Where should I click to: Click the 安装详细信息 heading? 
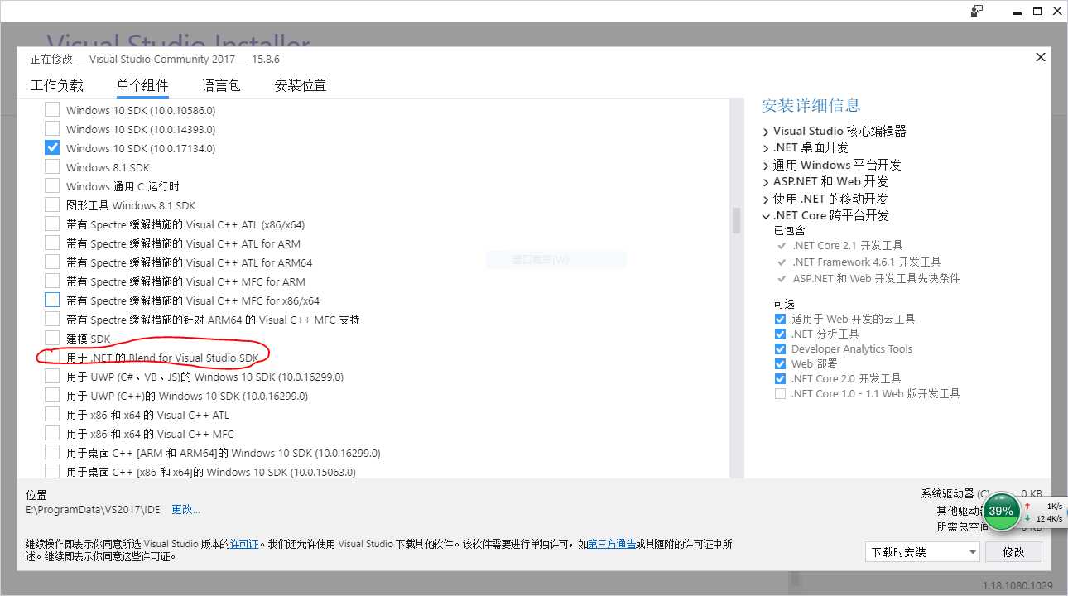tap(811, 105)
